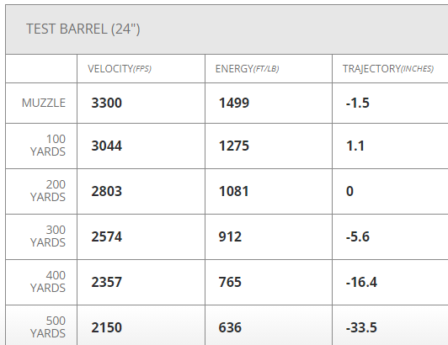Image resolution: width=448 pixels, height=345 pixels.
Task: Select velocity value 3044
Action: (x=107, y=146)
